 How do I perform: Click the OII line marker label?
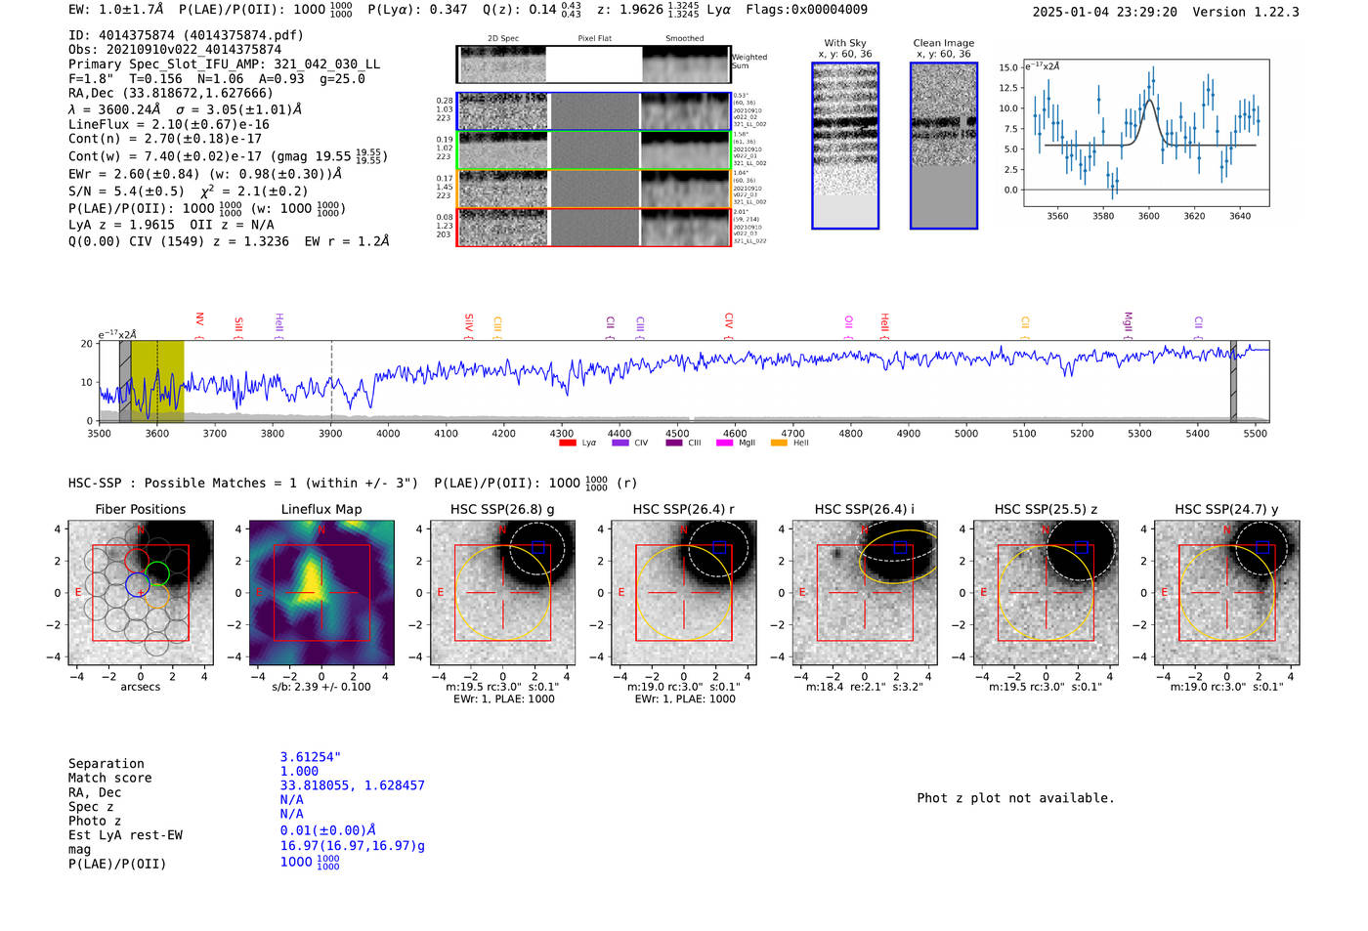(x=849, y=321)
